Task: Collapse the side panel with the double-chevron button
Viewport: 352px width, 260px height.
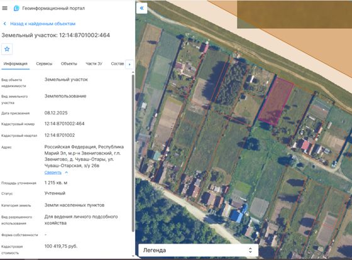Action: [x=141, y=8]
